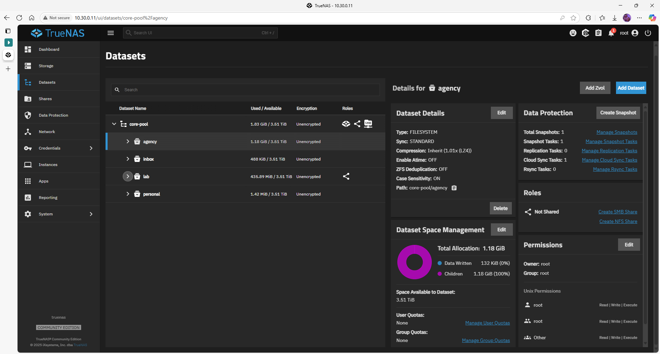Open Manage Replication Tasks link
The height and width of the screenshot is (354, 660).
(609, 151)
